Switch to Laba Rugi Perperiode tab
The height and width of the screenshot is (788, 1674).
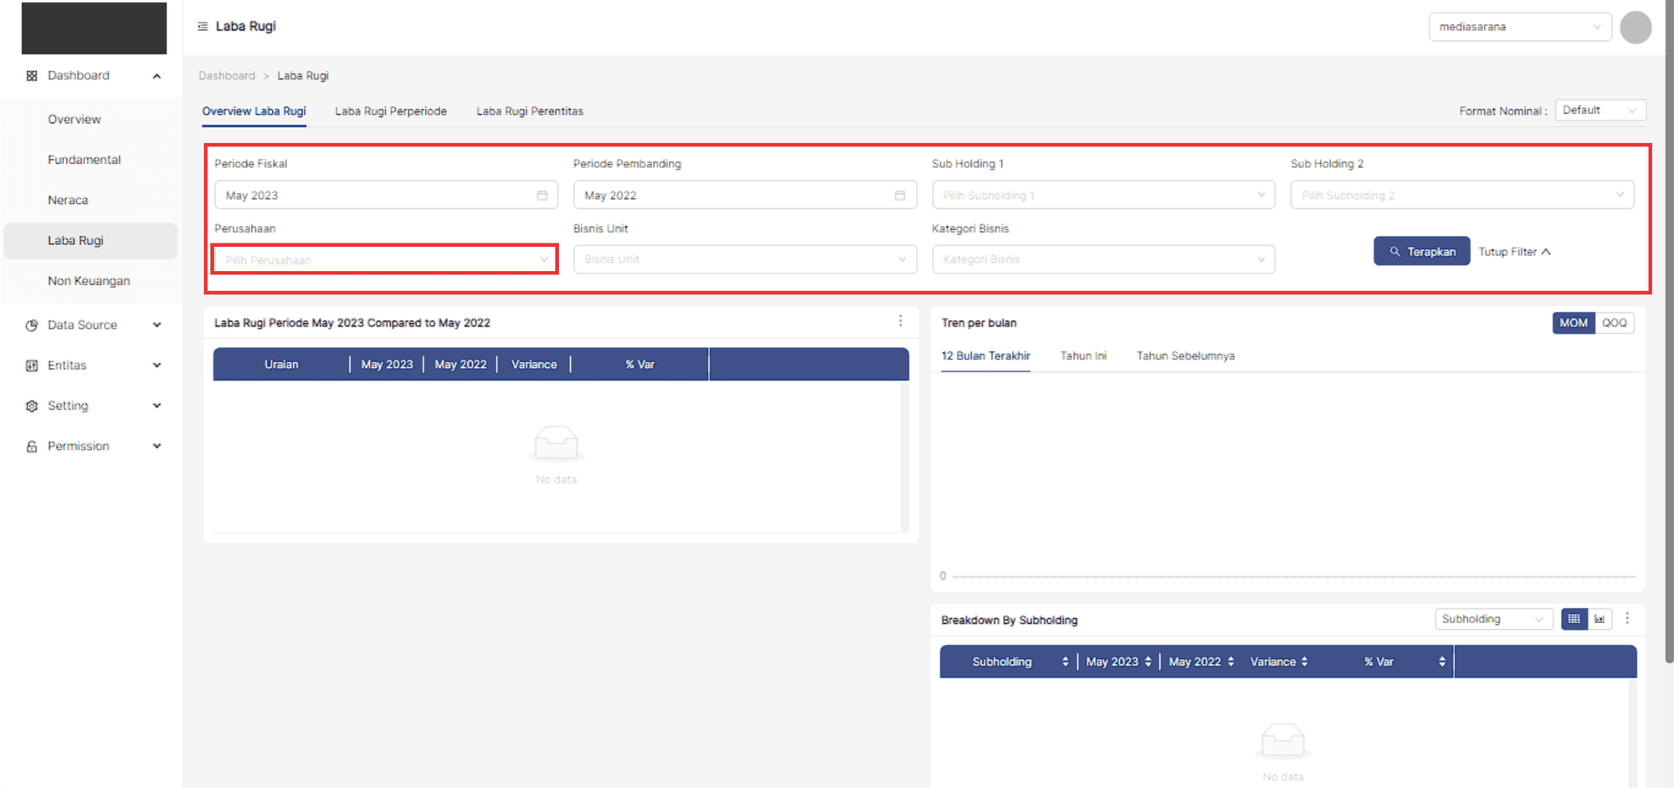point(391,111)
